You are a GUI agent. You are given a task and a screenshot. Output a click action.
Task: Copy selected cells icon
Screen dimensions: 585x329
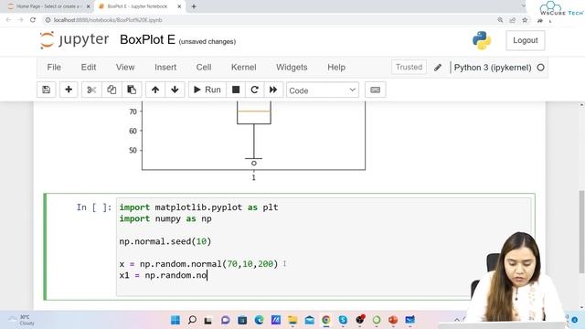click(112, 90)
